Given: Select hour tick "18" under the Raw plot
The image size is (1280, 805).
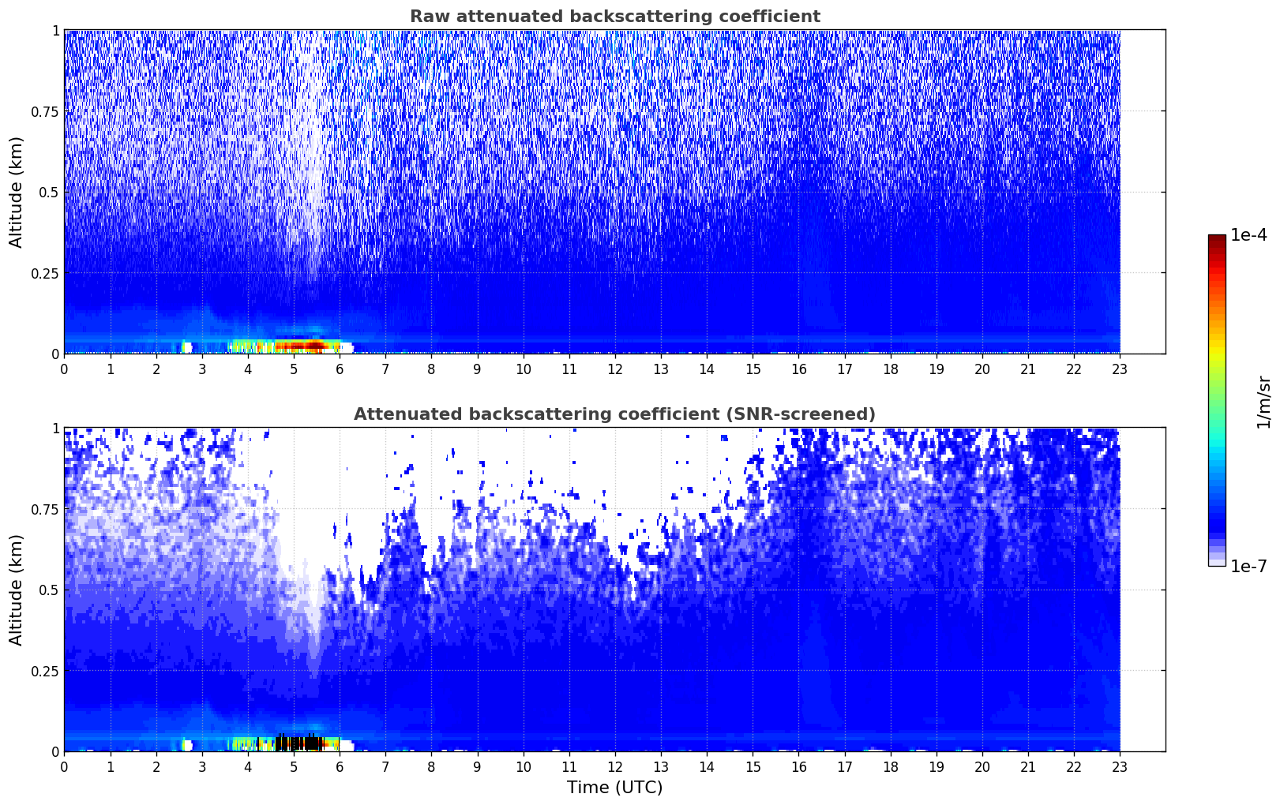Looking at the screenshot, I should 891,369.
